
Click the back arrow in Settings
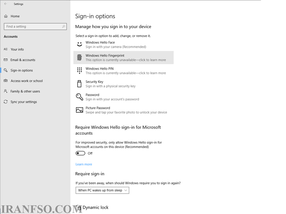click(x=5, y=4)
